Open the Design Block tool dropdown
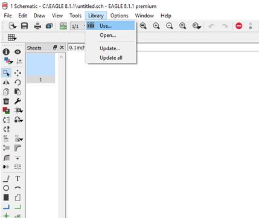The image size is (259, 218). click(x=19, y=111)
